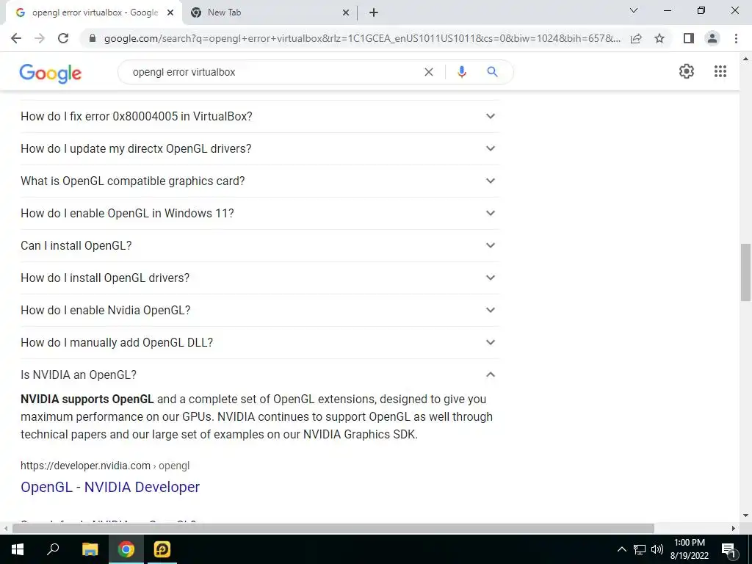
Task: Open Windows taskbar search
Action: tap(53, 549)
